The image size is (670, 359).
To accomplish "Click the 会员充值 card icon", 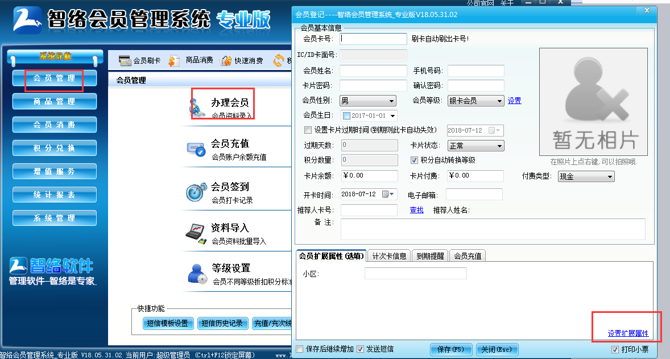I will tap(196, 149).
